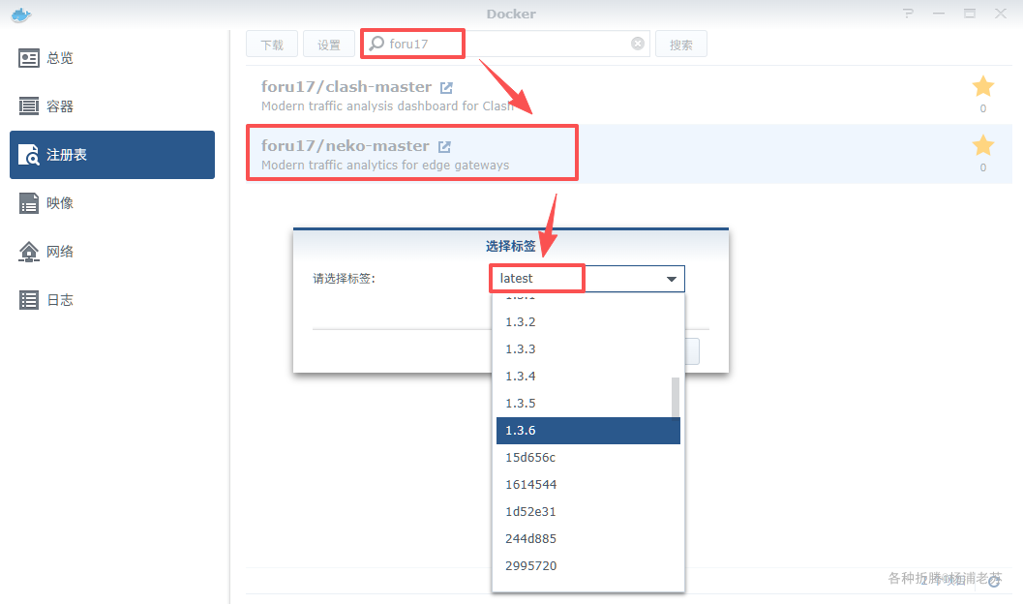Open the 网络 network section
Screen dimensions: 1023x604
pos(112,251)
